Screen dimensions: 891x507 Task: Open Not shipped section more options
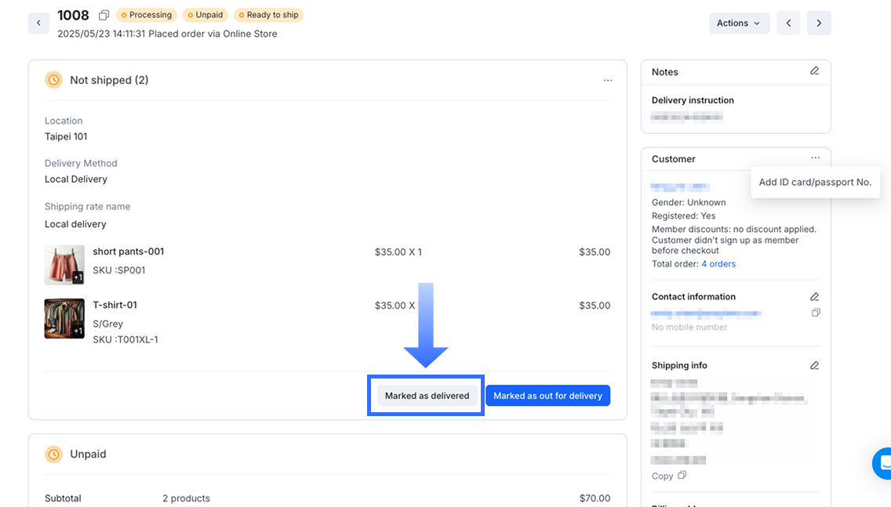point(608,81)
